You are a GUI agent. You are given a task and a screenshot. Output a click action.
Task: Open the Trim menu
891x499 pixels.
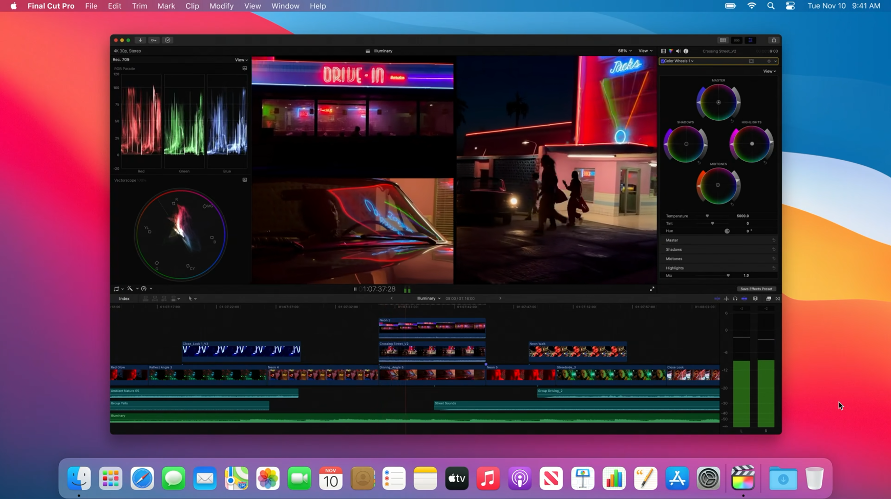pyautogui.click(x=139, y=6)
